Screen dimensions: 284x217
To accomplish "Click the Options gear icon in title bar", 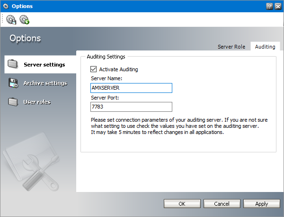I will [6, 6].
